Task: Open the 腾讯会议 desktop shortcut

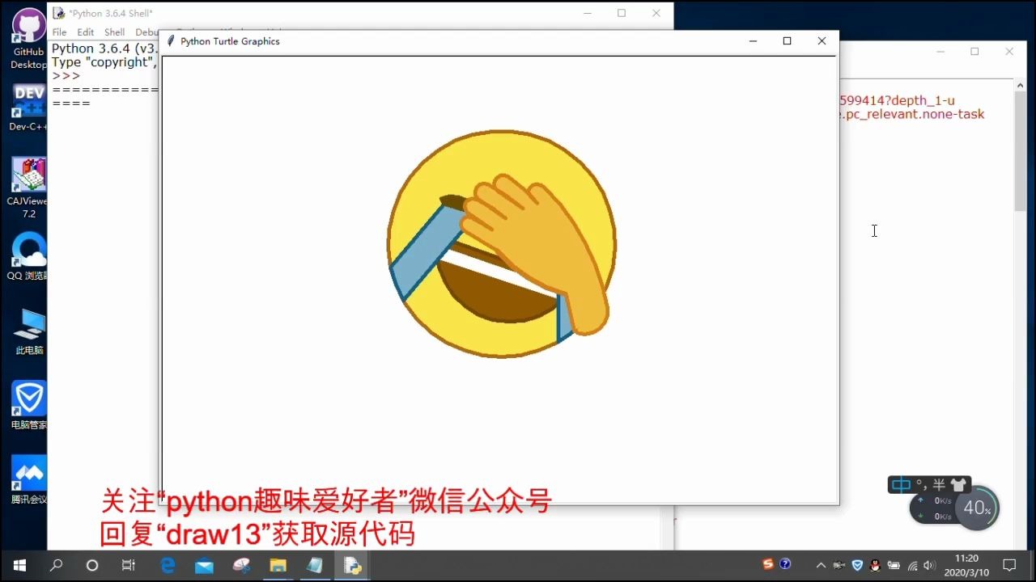Action: pos(28,480)
